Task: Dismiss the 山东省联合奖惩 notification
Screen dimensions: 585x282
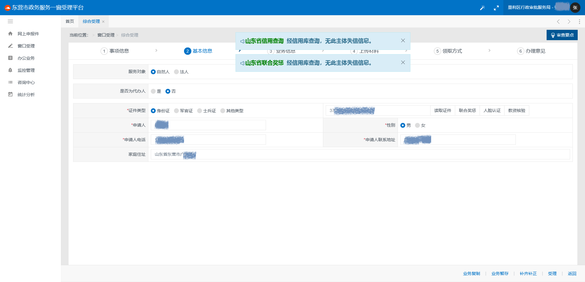Action: (403, 63)
